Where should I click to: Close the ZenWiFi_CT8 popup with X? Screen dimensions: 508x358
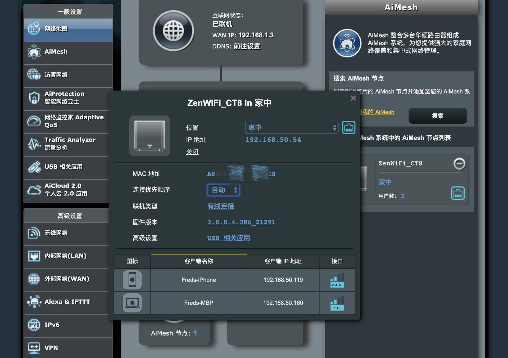coord(353,98)
